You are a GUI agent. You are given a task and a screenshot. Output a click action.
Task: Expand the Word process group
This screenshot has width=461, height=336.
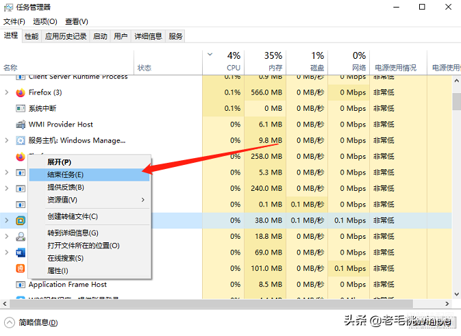pyautogui.click(x=6, y=253)
